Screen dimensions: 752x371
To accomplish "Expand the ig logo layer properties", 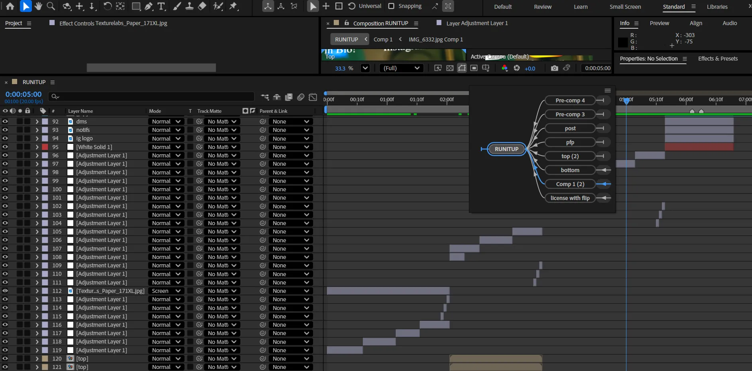I will tap(37, 139).
